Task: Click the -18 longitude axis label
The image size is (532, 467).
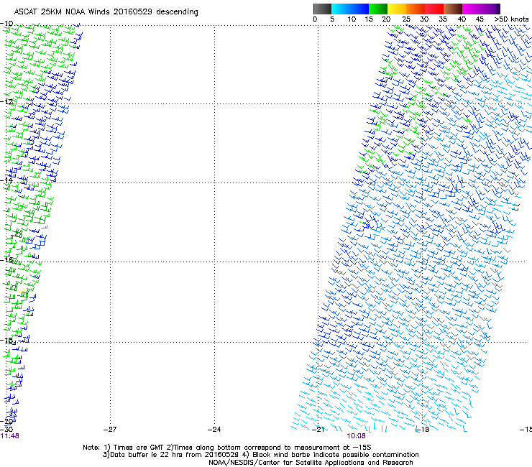Action: pyautogui.click(x=423, y=429)
